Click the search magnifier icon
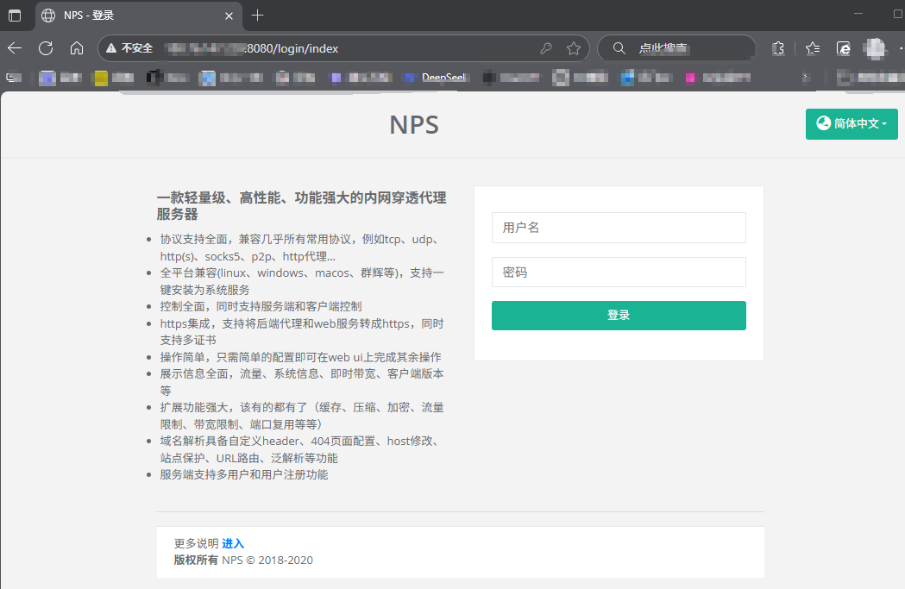Viewport: 905px width, 589px height. 619,48
